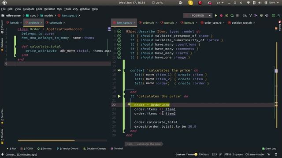The height and width of the screenshot is (158, 282).
Task: Toggle the Favorites side panel
Action: coord(2,116)
